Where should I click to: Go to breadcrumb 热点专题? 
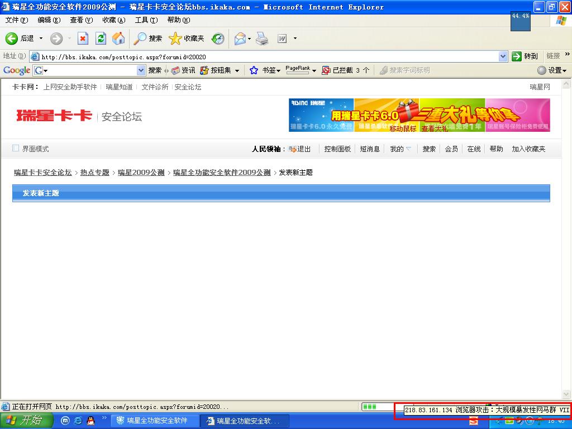pyautogui.click(x=95, y=173)
